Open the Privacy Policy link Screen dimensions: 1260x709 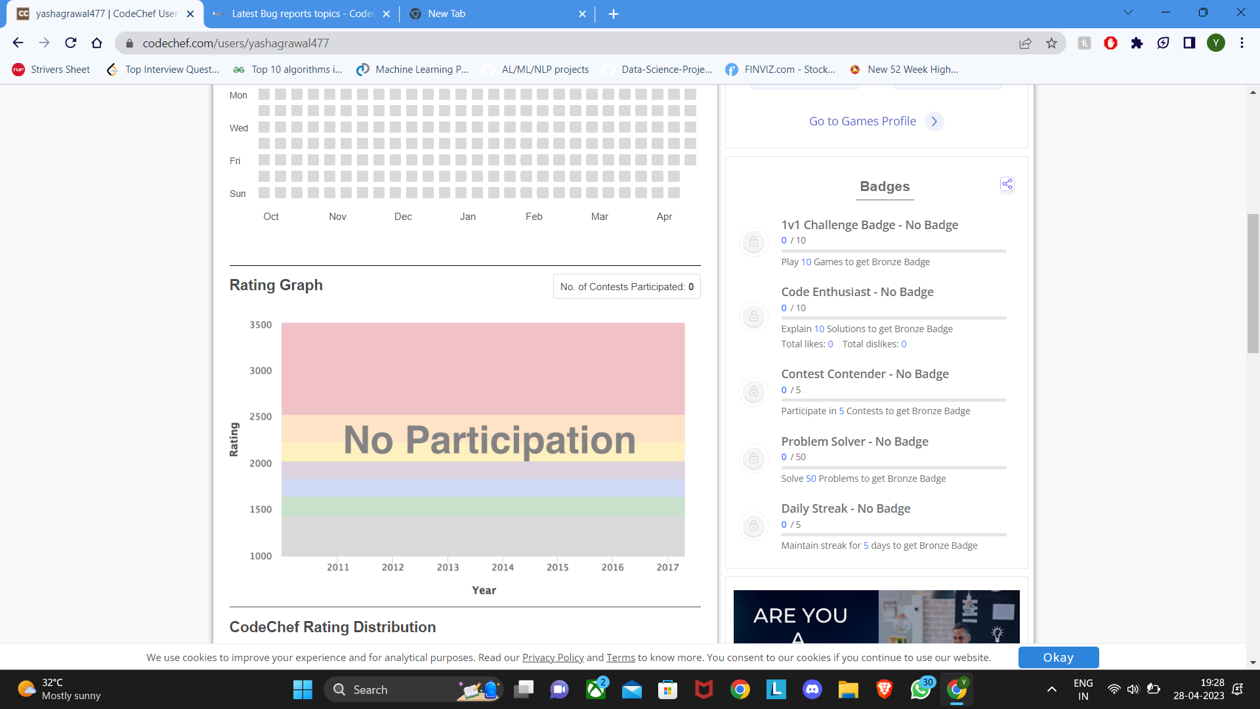pos(553,658)
